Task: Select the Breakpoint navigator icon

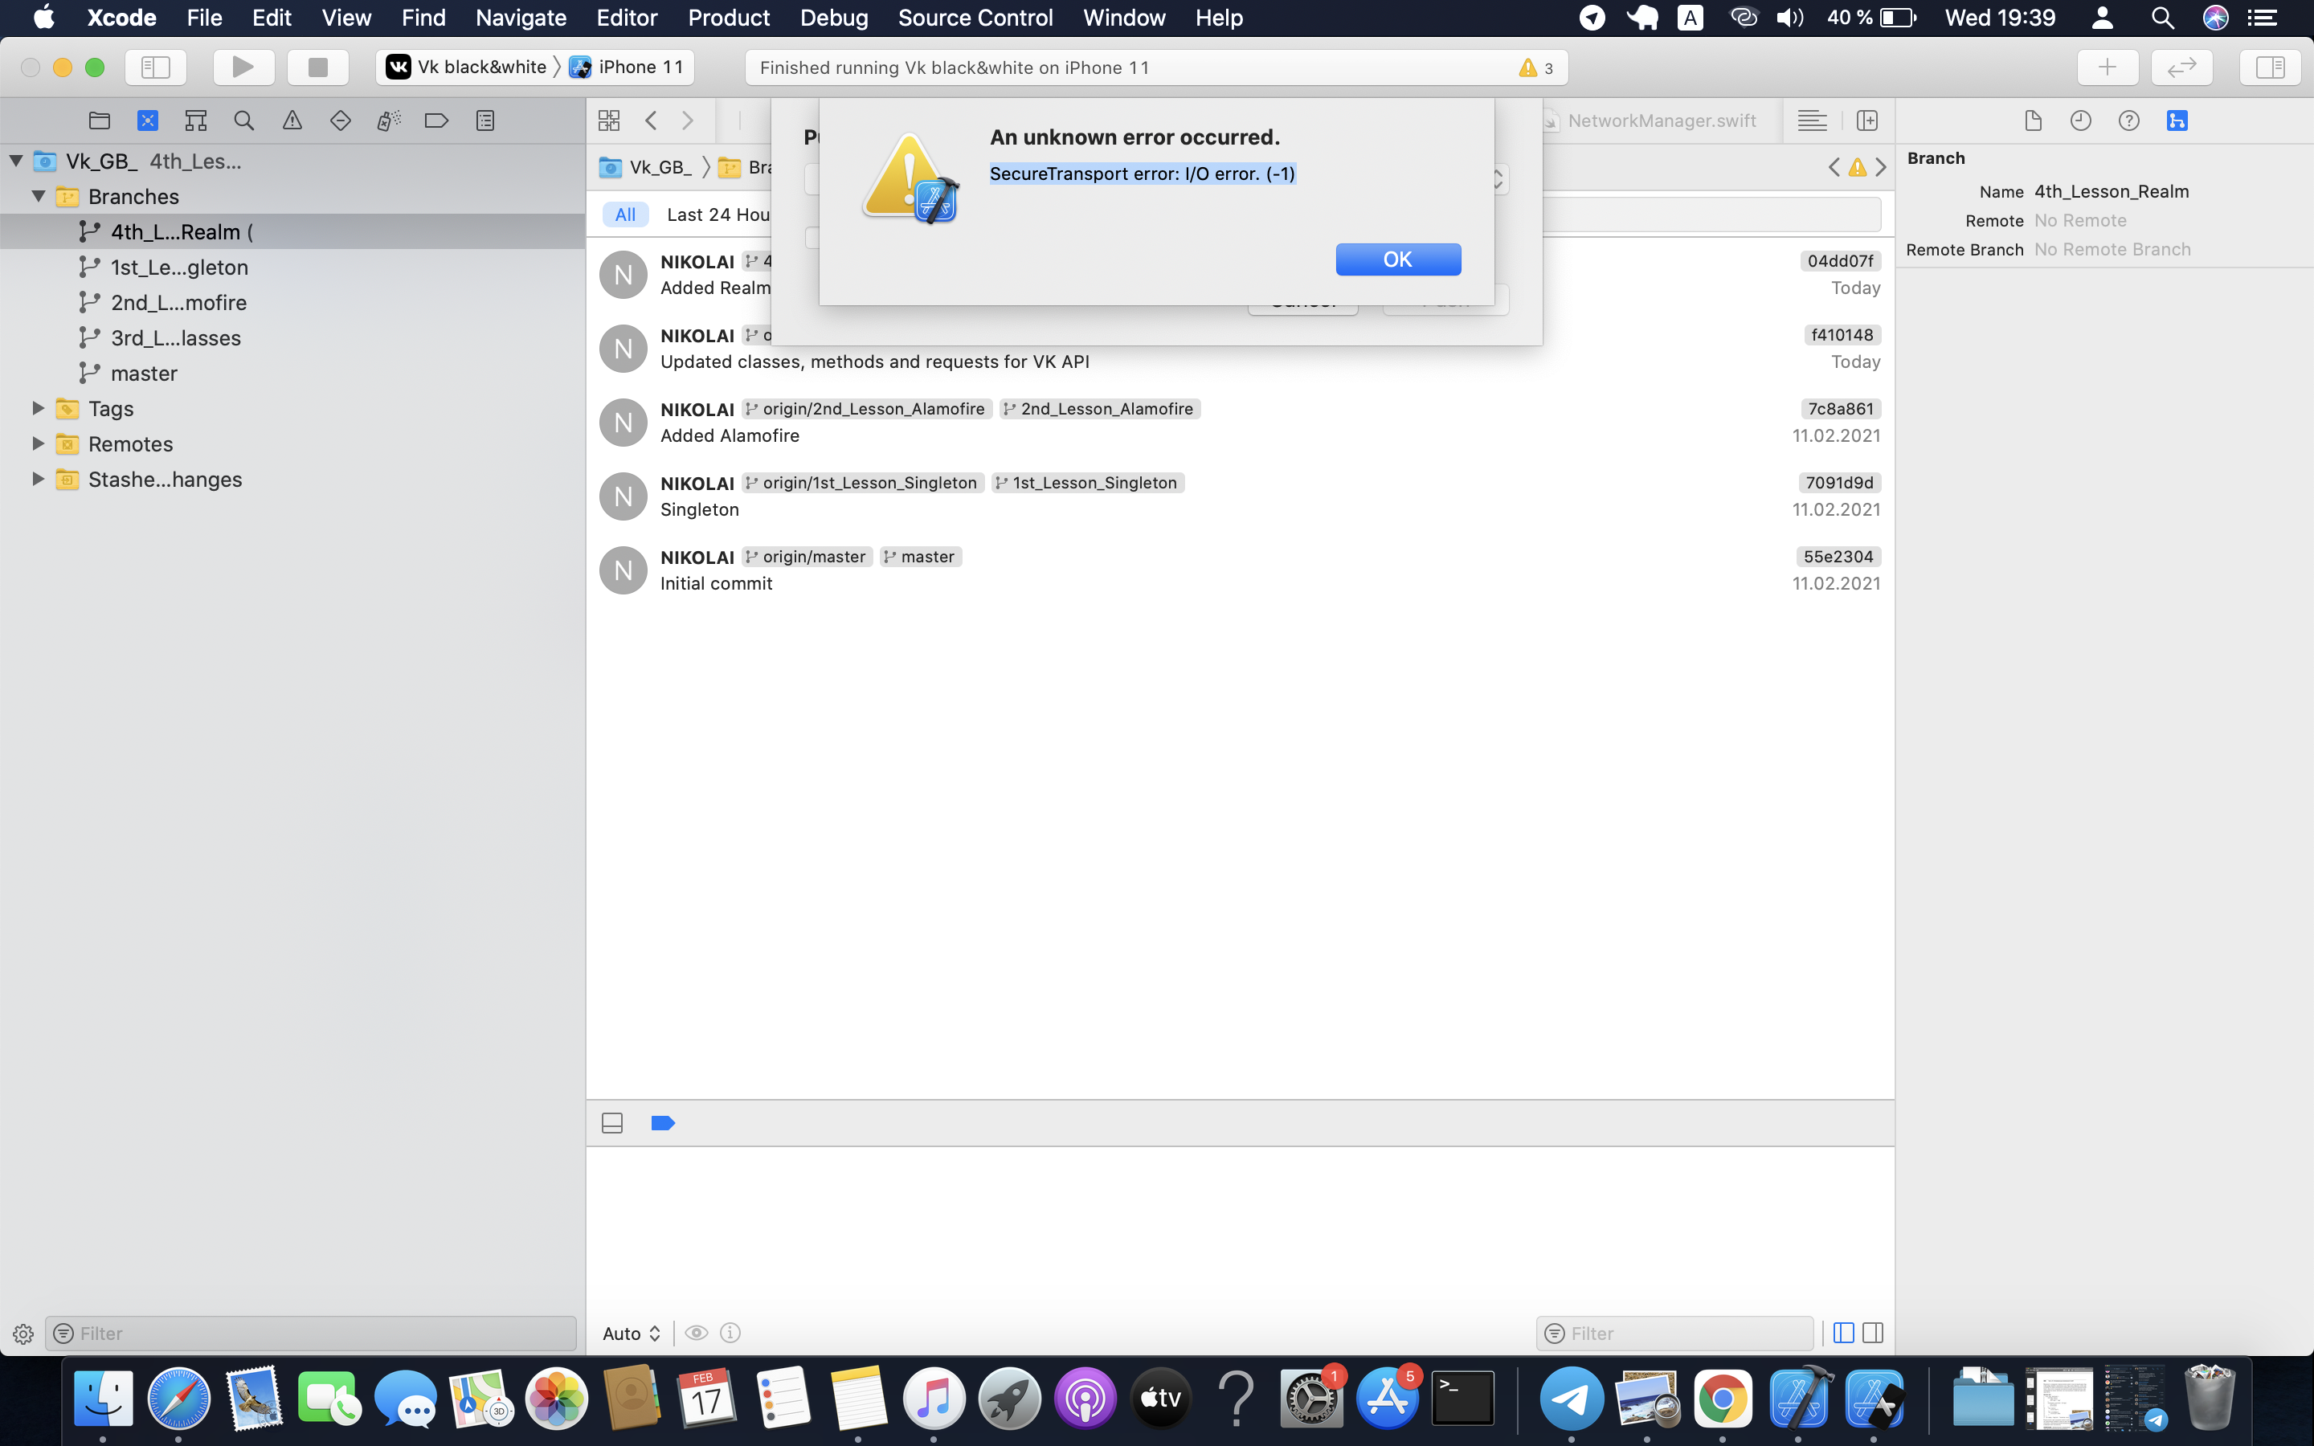Action: [436, 120]
